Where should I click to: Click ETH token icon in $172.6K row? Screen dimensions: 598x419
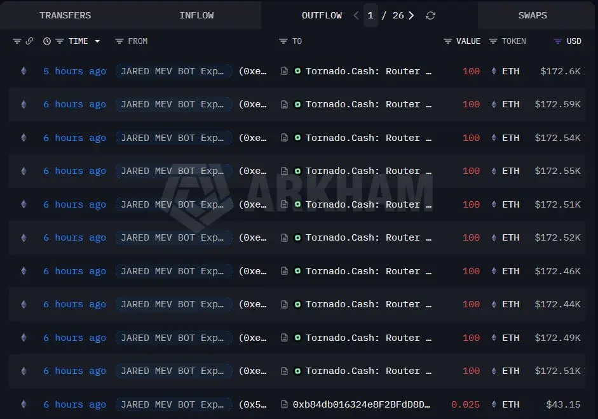click(x=494, y=71)
